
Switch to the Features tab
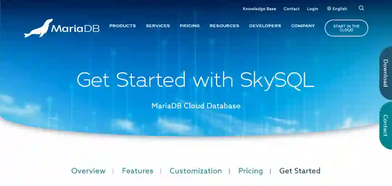pyautogui.click(x=138, y=171)
